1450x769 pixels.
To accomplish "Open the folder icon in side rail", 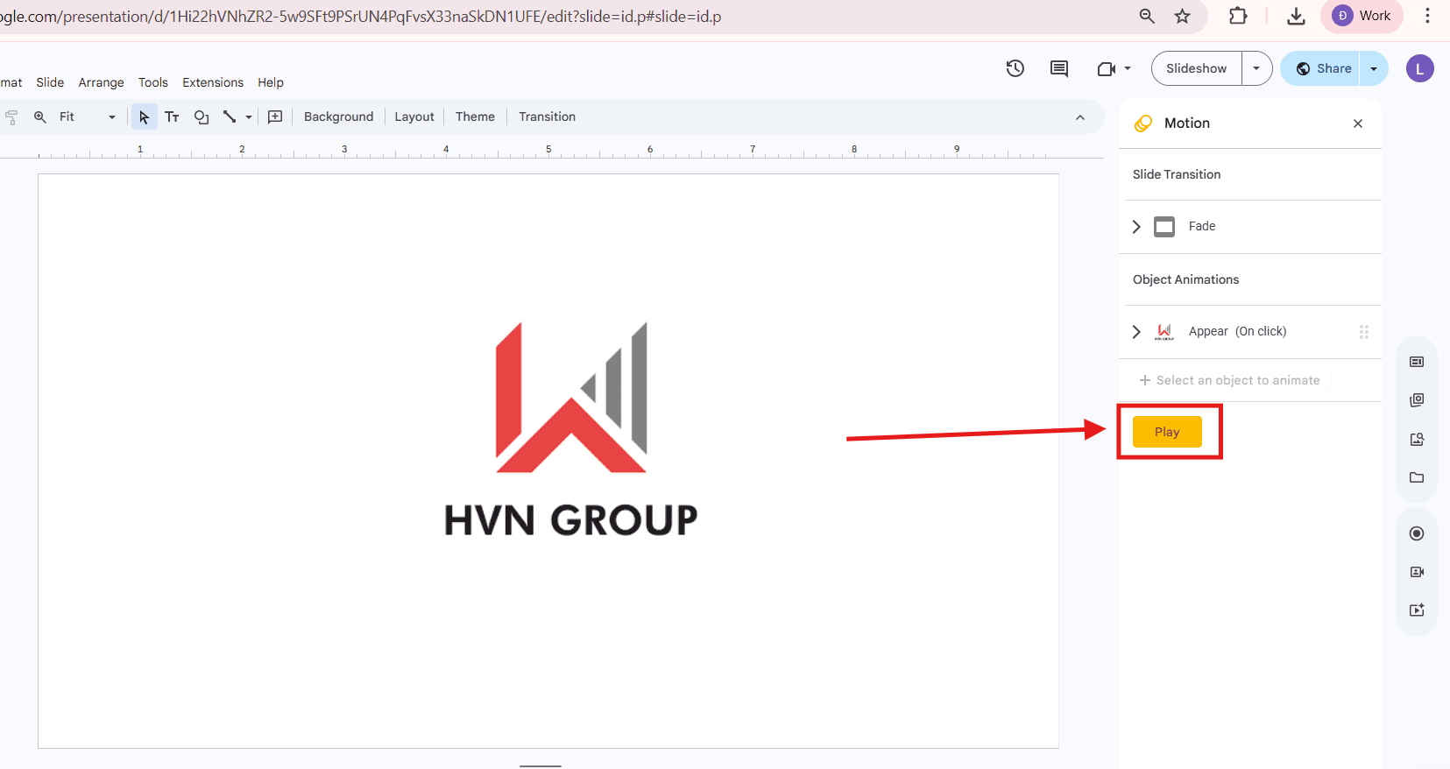I will coord(1416,477).
